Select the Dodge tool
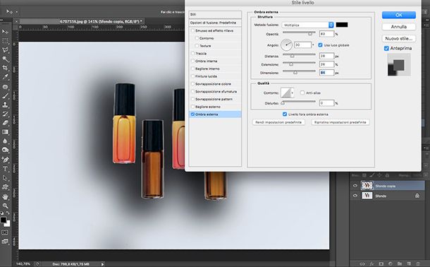Viewport: 430px width, 267px height. pyautogui.click(x=5, y=150)
